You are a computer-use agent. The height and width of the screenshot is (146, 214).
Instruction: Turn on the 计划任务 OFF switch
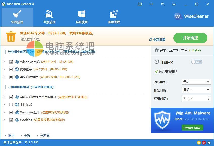click(197, 62)
